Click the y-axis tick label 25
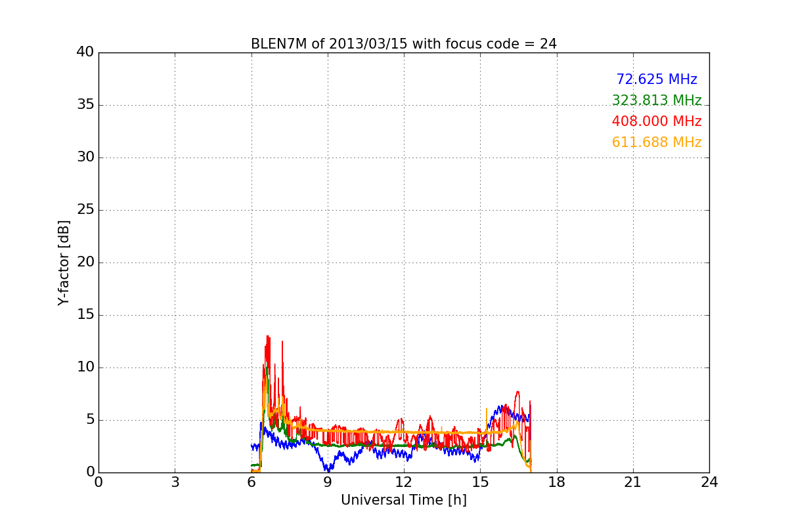 pos(85,210)
